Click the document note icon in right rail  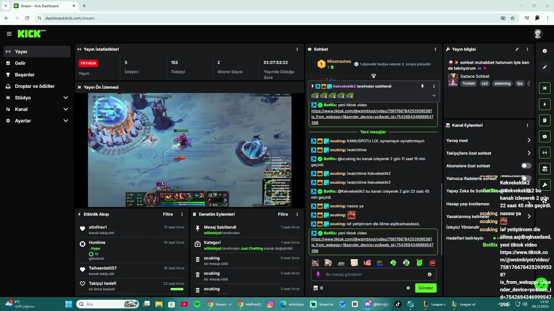(544, 120)
